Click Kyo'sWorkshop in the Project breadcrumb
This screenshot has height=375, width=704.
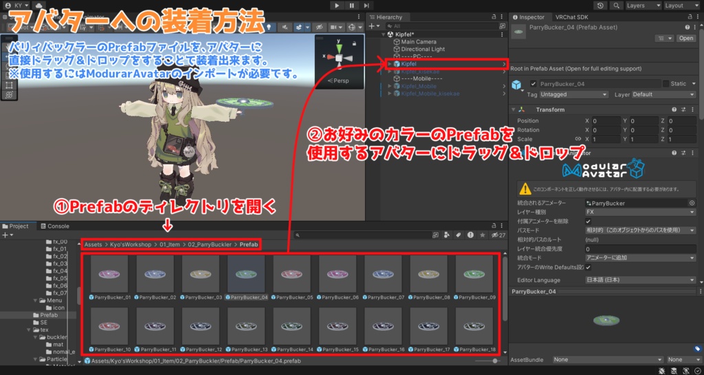(131, 244)
